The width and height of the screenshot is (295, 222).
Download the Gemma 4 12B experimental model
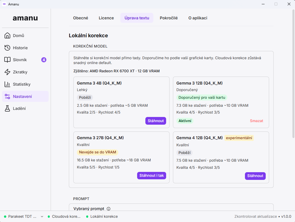[255, 176]
